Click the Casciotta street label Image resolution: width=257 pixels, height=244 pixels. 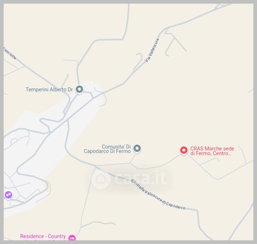pos(10,53)
